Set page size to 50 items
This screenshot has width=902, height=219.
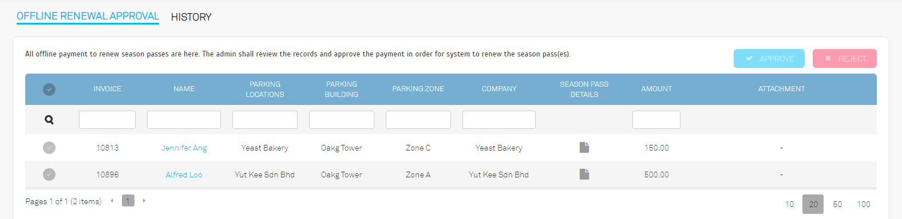click(x=837, y=204)
